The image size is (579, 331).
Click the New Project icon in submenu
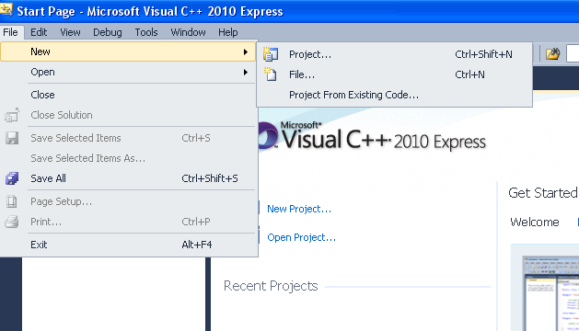[x=271, y=54]
